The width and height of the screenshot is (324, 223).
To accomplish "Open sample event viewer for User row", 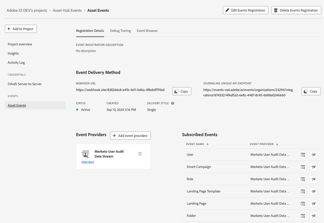I will pyautogui.click(x=303, y=155).
